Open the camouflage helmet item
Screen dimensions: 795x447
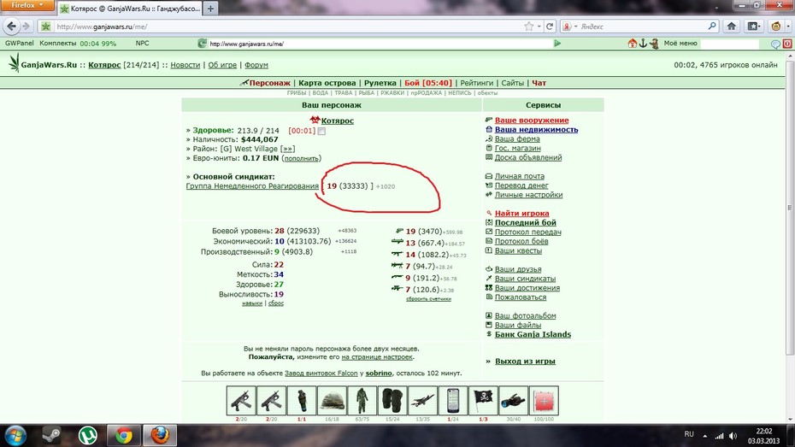[x=332, y=400]
